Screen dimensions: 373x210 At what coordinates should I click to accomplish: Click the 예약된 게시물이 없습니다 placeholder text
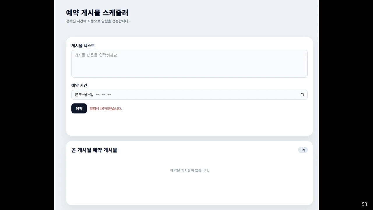(x=189, y=170)
